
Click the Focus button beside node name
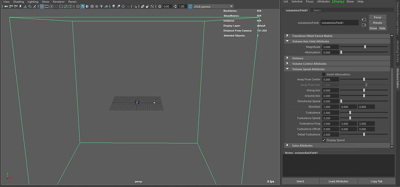[378, 17]
